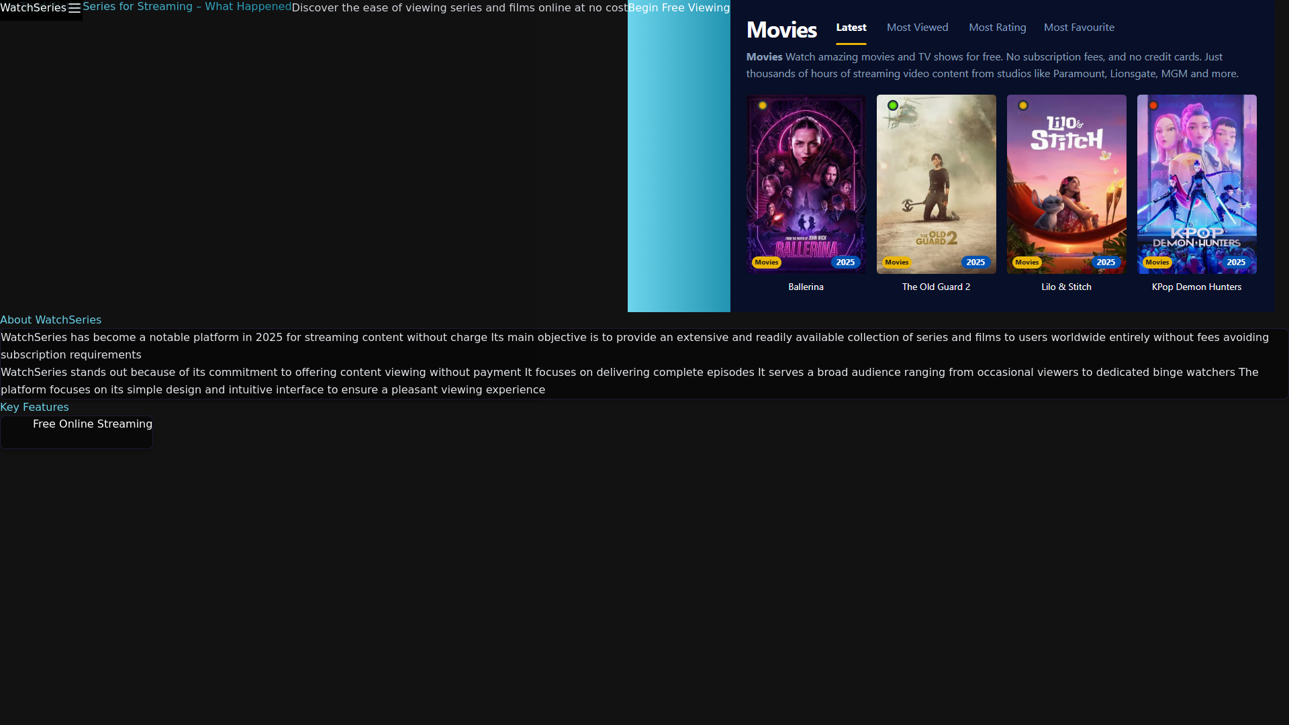
Task: Open 'Series for Streaming – What Happened' link
Action: coord(187,7)
